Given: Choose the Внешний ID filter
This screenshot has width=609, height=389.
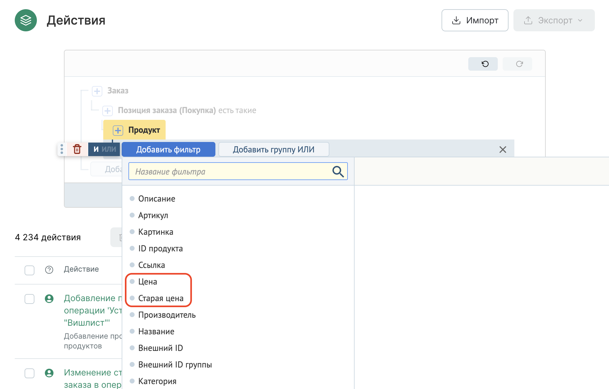Looking at the screenshot, I should (x=160, y=348).
